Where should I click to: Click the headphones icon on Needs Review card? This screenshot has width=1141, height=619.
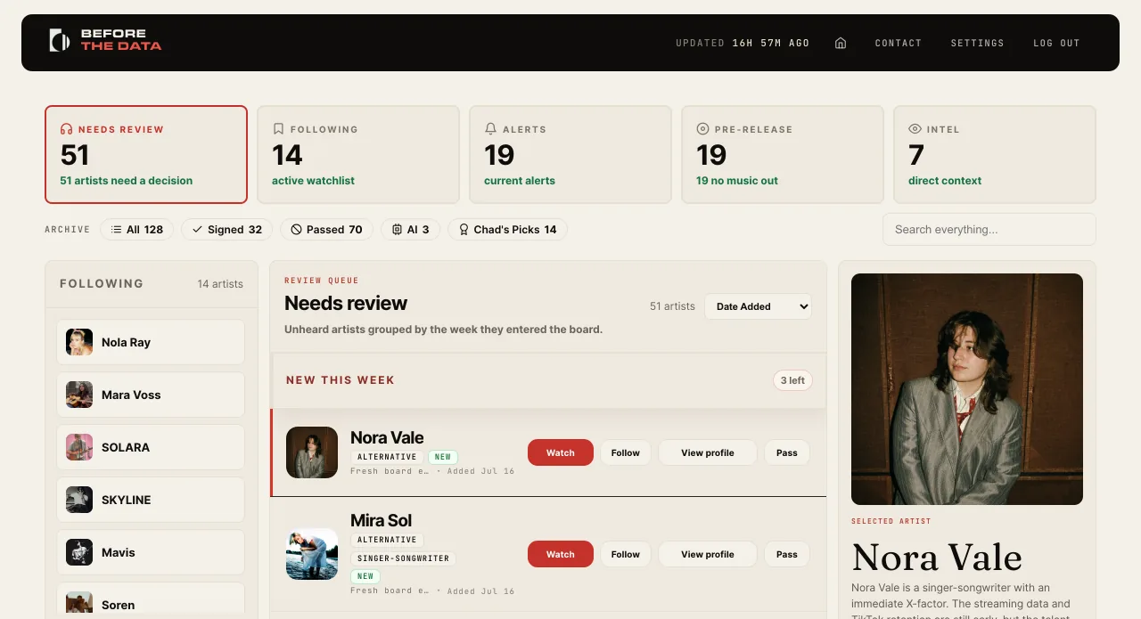pos(66,129)
